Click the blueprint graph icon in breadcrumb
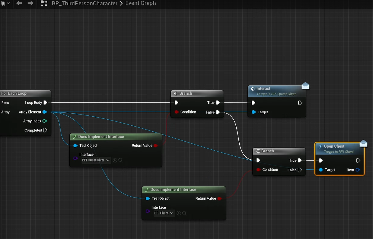Image resolution: width=373 pixels, height=239 pixels. pos(44,4)
